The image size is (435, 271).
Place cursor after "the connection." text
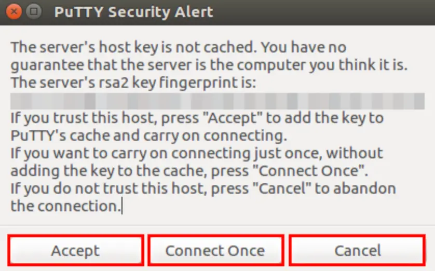(x=122, y=207)
